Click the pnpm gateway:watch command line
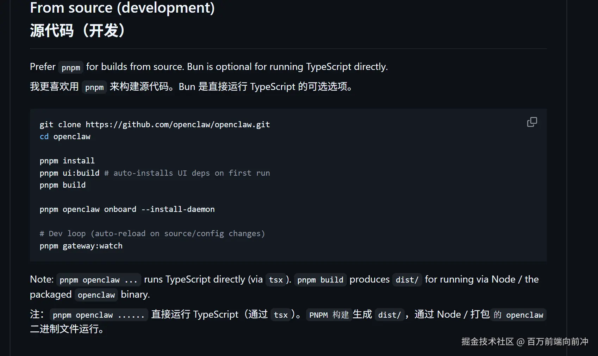The image size is (598, 356). (81, 246)
